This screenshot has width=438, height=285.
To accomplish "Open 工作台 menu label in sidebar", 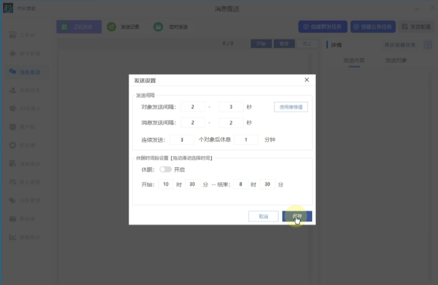I will click(28, 35).
